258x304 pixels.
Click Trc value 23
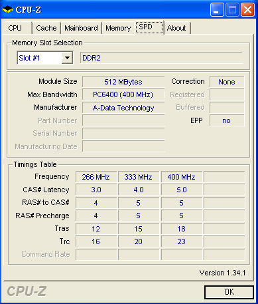[x=182, y=241]
